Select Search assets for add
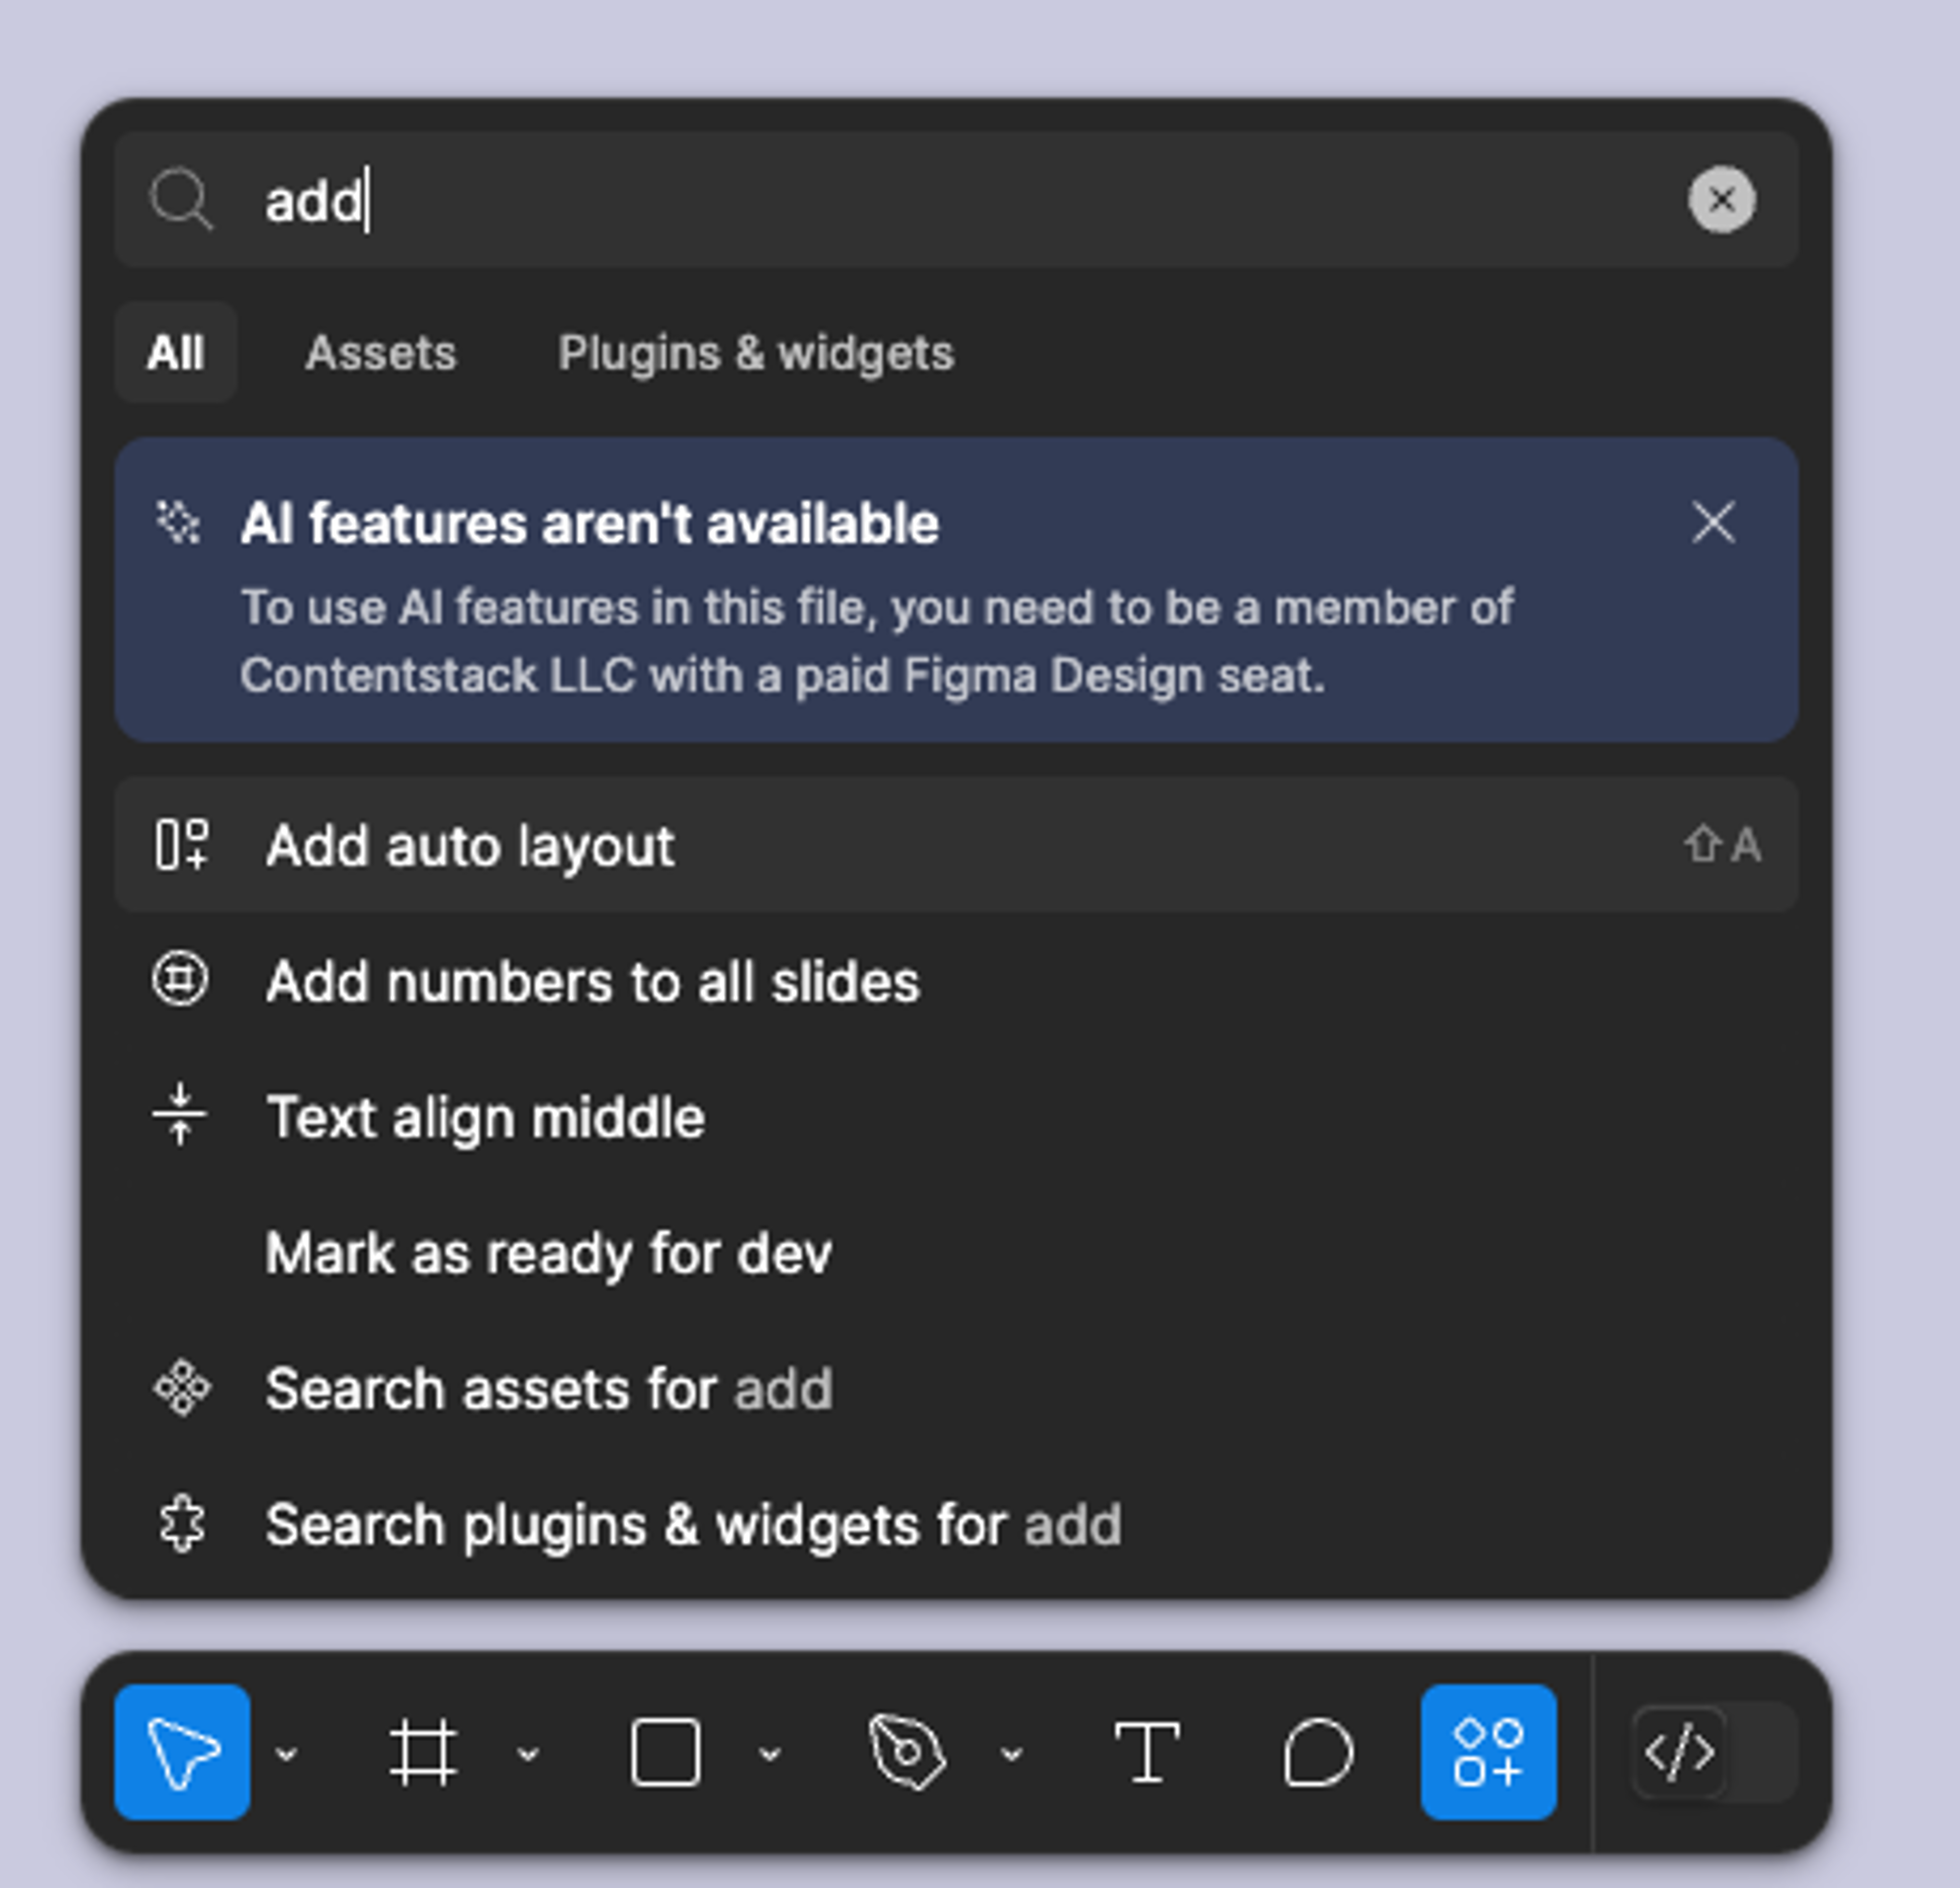This screenshot has width=1960, height=1888. (x=956, y=1388)
